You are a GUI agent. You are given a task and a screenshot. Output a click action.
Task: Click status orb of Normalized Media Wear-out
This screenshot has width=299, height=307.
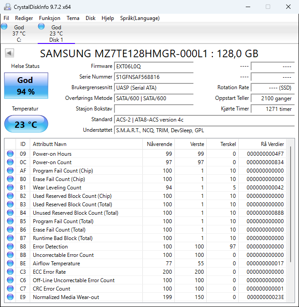coord(10,297)
